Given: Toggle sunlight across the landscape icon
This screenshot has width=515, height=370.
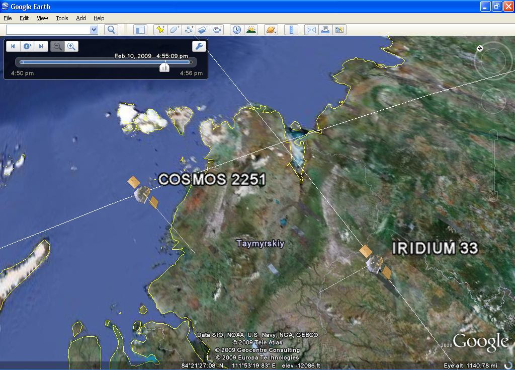Looking at the screenshot, I should click(x=251, y=30).
